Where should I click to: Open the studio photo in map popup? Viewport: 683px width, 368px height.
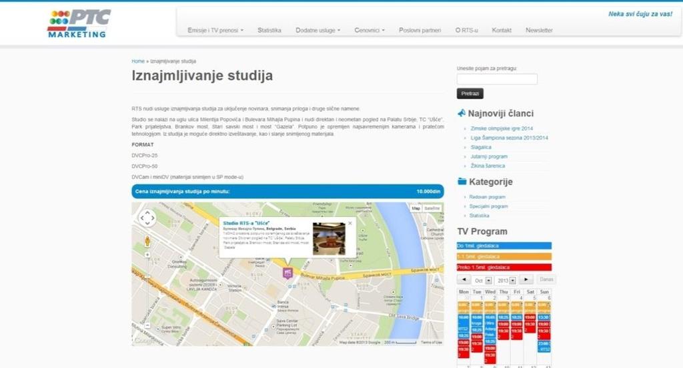329,238
